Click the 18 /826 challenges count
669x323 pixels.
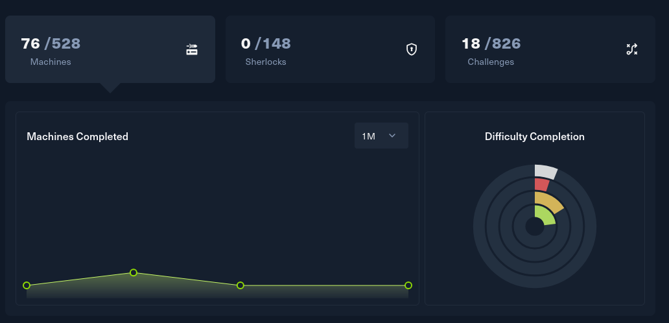tap(491, 43)
